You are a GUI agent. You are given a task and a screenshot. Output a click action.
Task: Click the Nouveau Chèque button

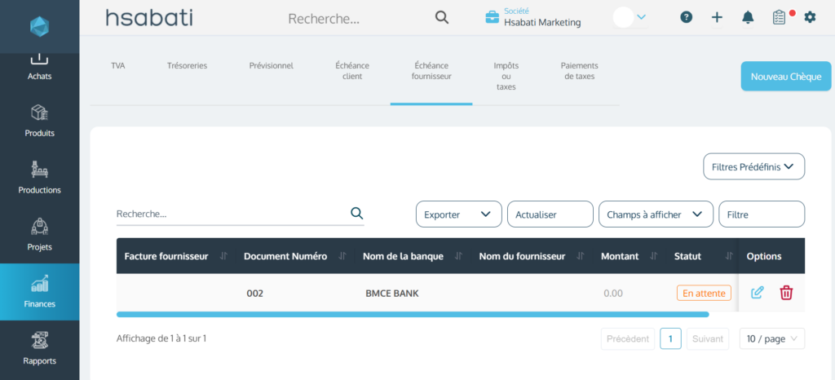coord(785,76)
